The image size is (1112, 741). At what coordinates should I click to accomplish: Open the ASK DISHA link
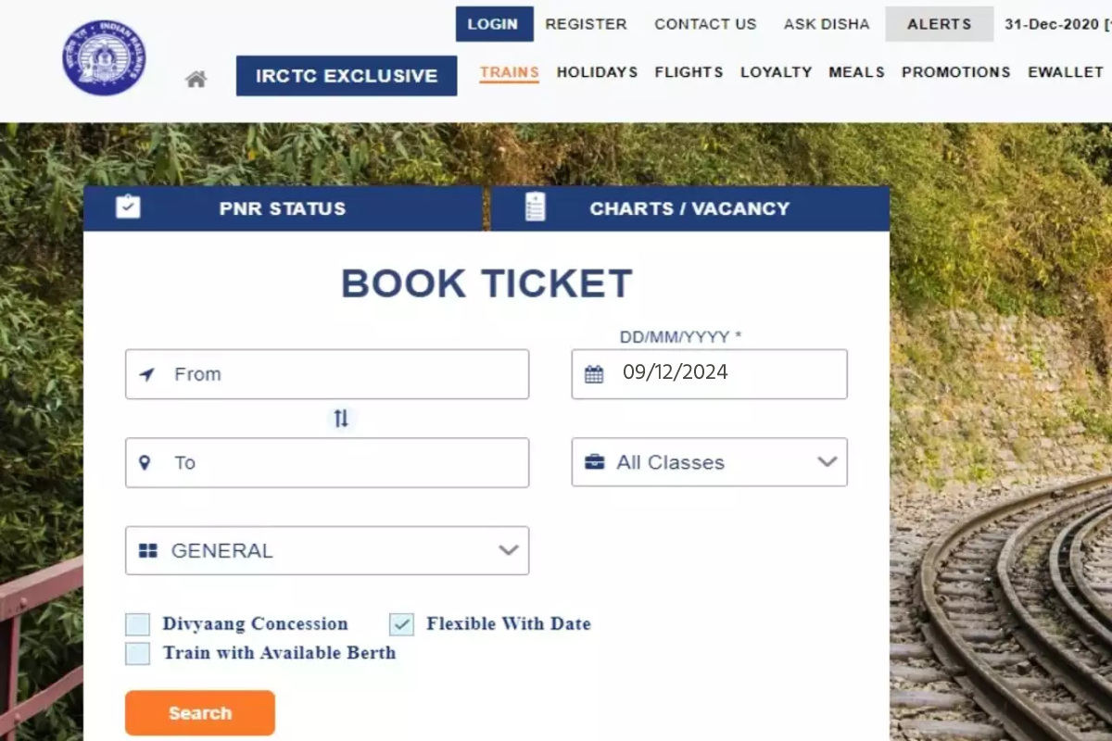[x=827, y=24]
